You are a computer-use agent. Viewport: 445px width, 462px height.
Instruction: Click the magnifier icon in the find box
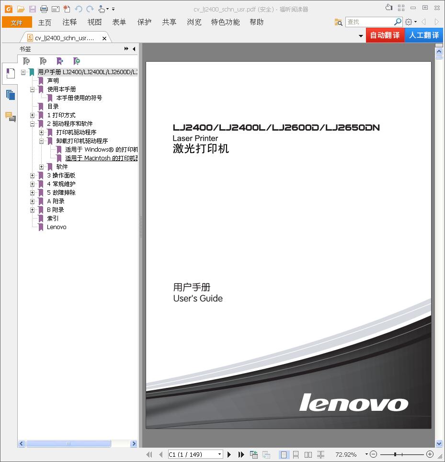(x=398, y=22)
